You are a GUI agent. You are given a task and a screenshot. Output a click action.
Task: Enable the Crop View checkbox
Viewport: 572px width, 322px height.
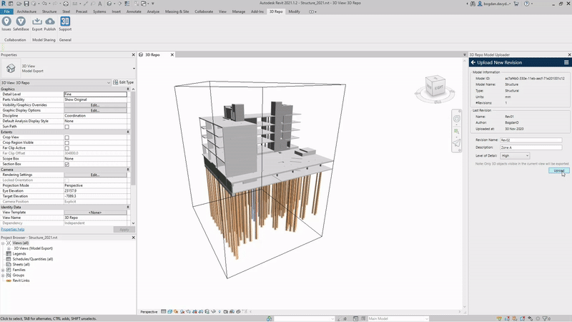66,137
